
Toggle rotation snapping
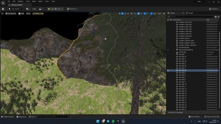[145, 13]
